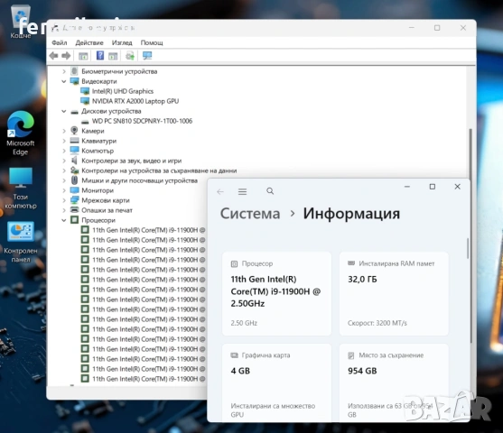The height and width of the screenshot is (433, 503).
Task: Click the 'Процесори' chip icon
Action: [74, 220]
